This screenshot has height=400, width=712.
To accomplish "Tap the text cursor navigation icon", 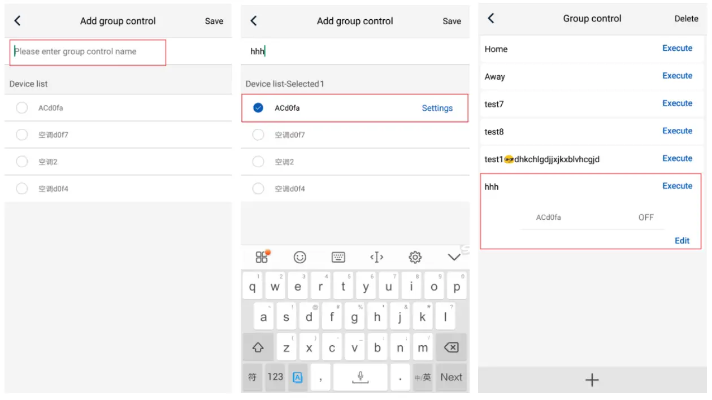I will (376, 256).
